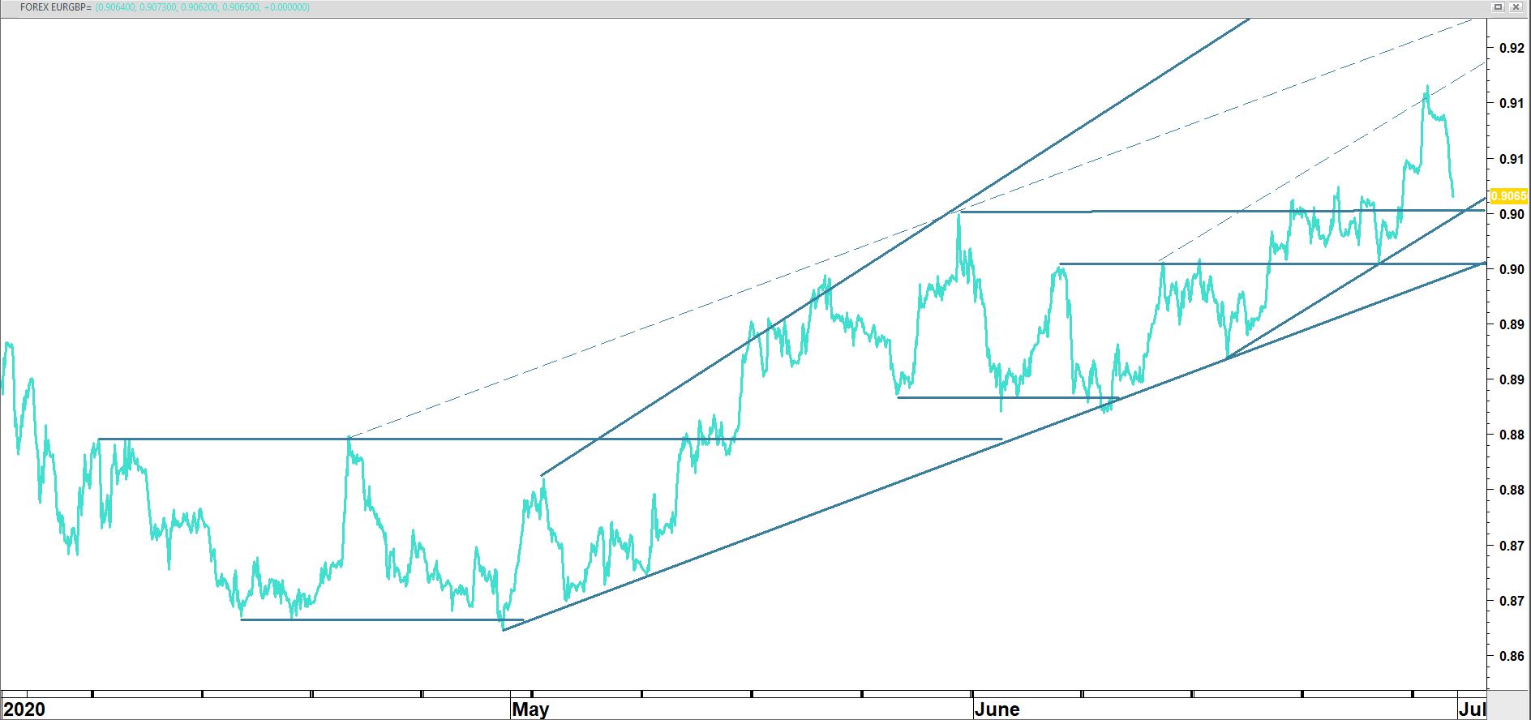This screenshot has width=1531, height=720.
Task: Click the yellow 0.9065 current price tag
Action: tap(1508, 196)
